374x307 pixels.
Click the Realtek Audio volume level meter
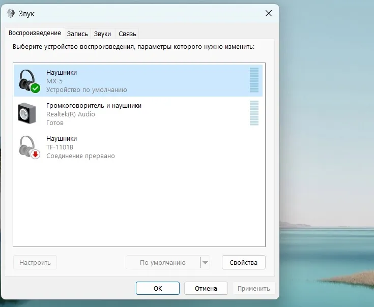[x=254, y=113]
